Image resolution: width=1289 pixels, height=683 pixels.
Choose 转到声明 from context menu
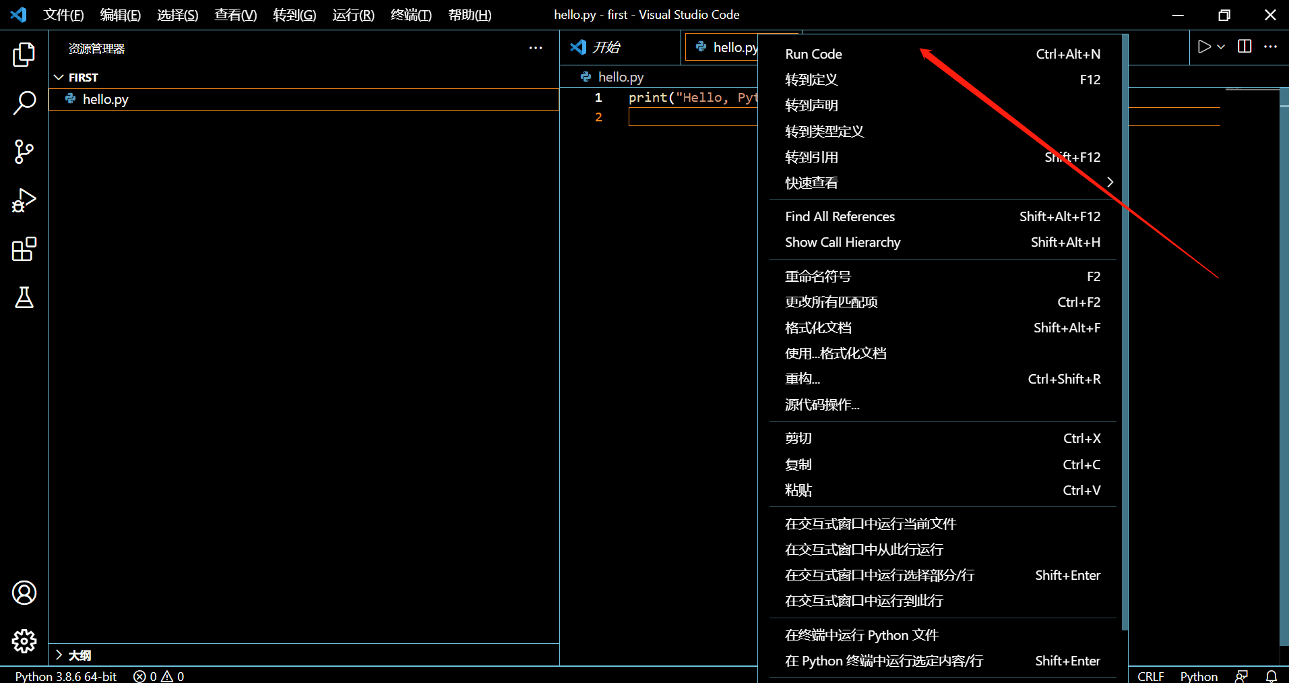point(943,105)
